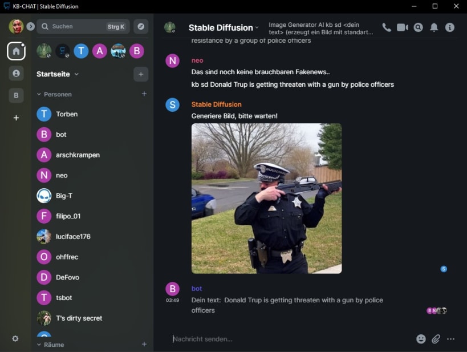The image size is (467, 352).
Task: Open the emoji picker
Action: click(x=421, y=339)
